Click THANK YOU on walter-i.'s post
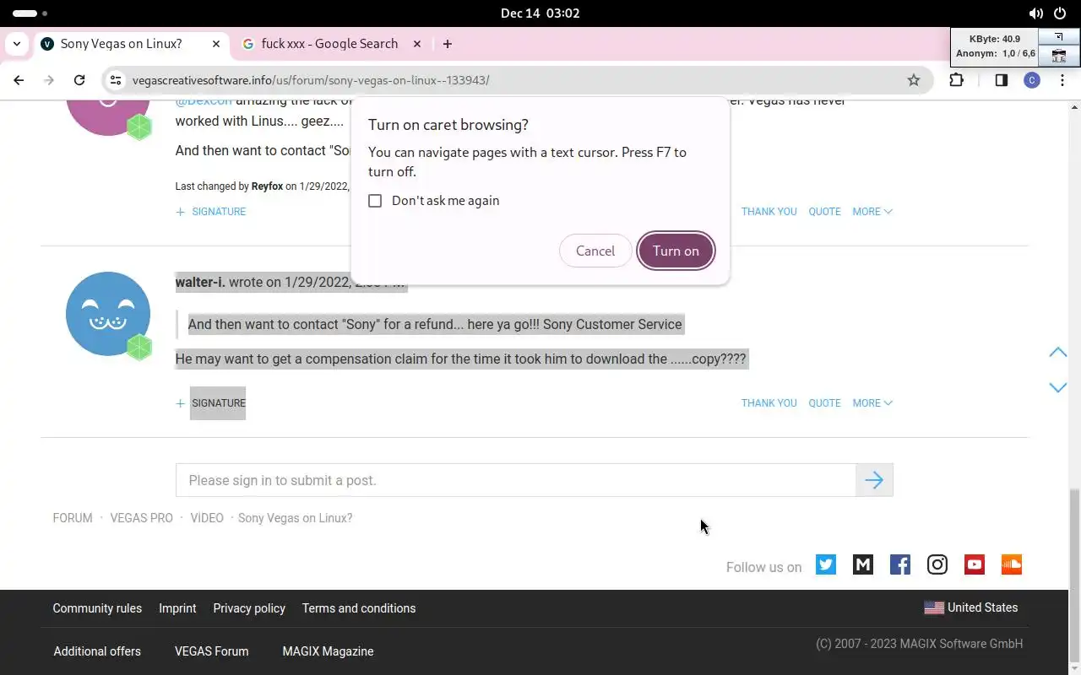The height and width of the screenshot is (675, 1081). click(769, 403)
